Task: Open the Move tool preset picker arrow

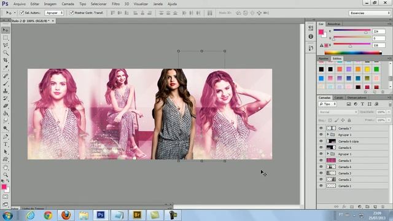Action: pyautogui.click(x=15, y=12)
